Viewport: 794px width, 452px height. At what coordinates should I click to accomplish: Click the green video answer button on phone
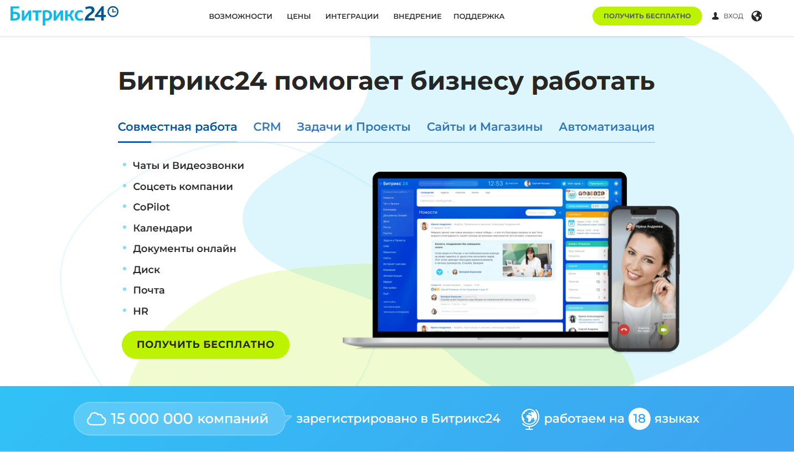click(663, 330)
